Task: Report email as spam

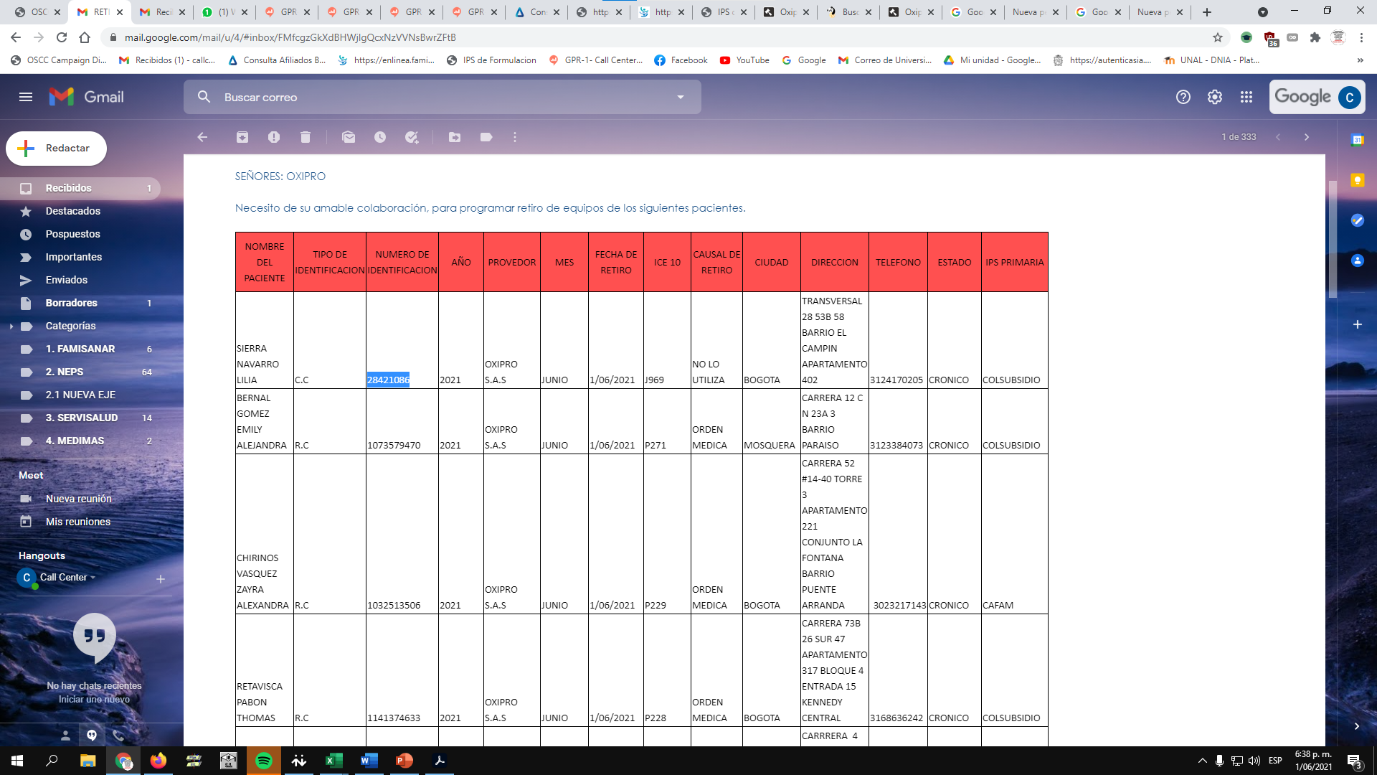Action: coord(274,137)
